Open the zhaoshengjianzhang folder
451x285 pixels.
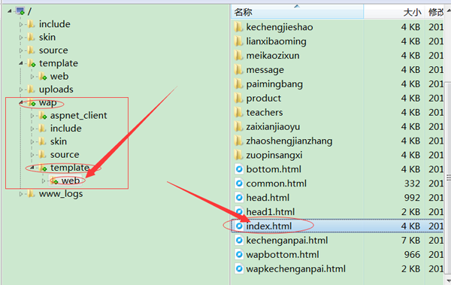coord(289,141)
